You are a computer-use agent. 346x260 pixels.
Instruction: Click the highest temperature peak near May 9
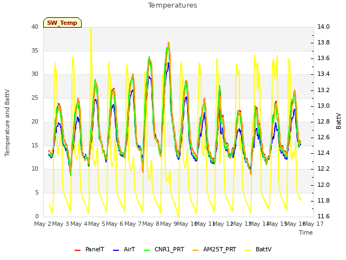pyautogui.click(x=169, y=42)
